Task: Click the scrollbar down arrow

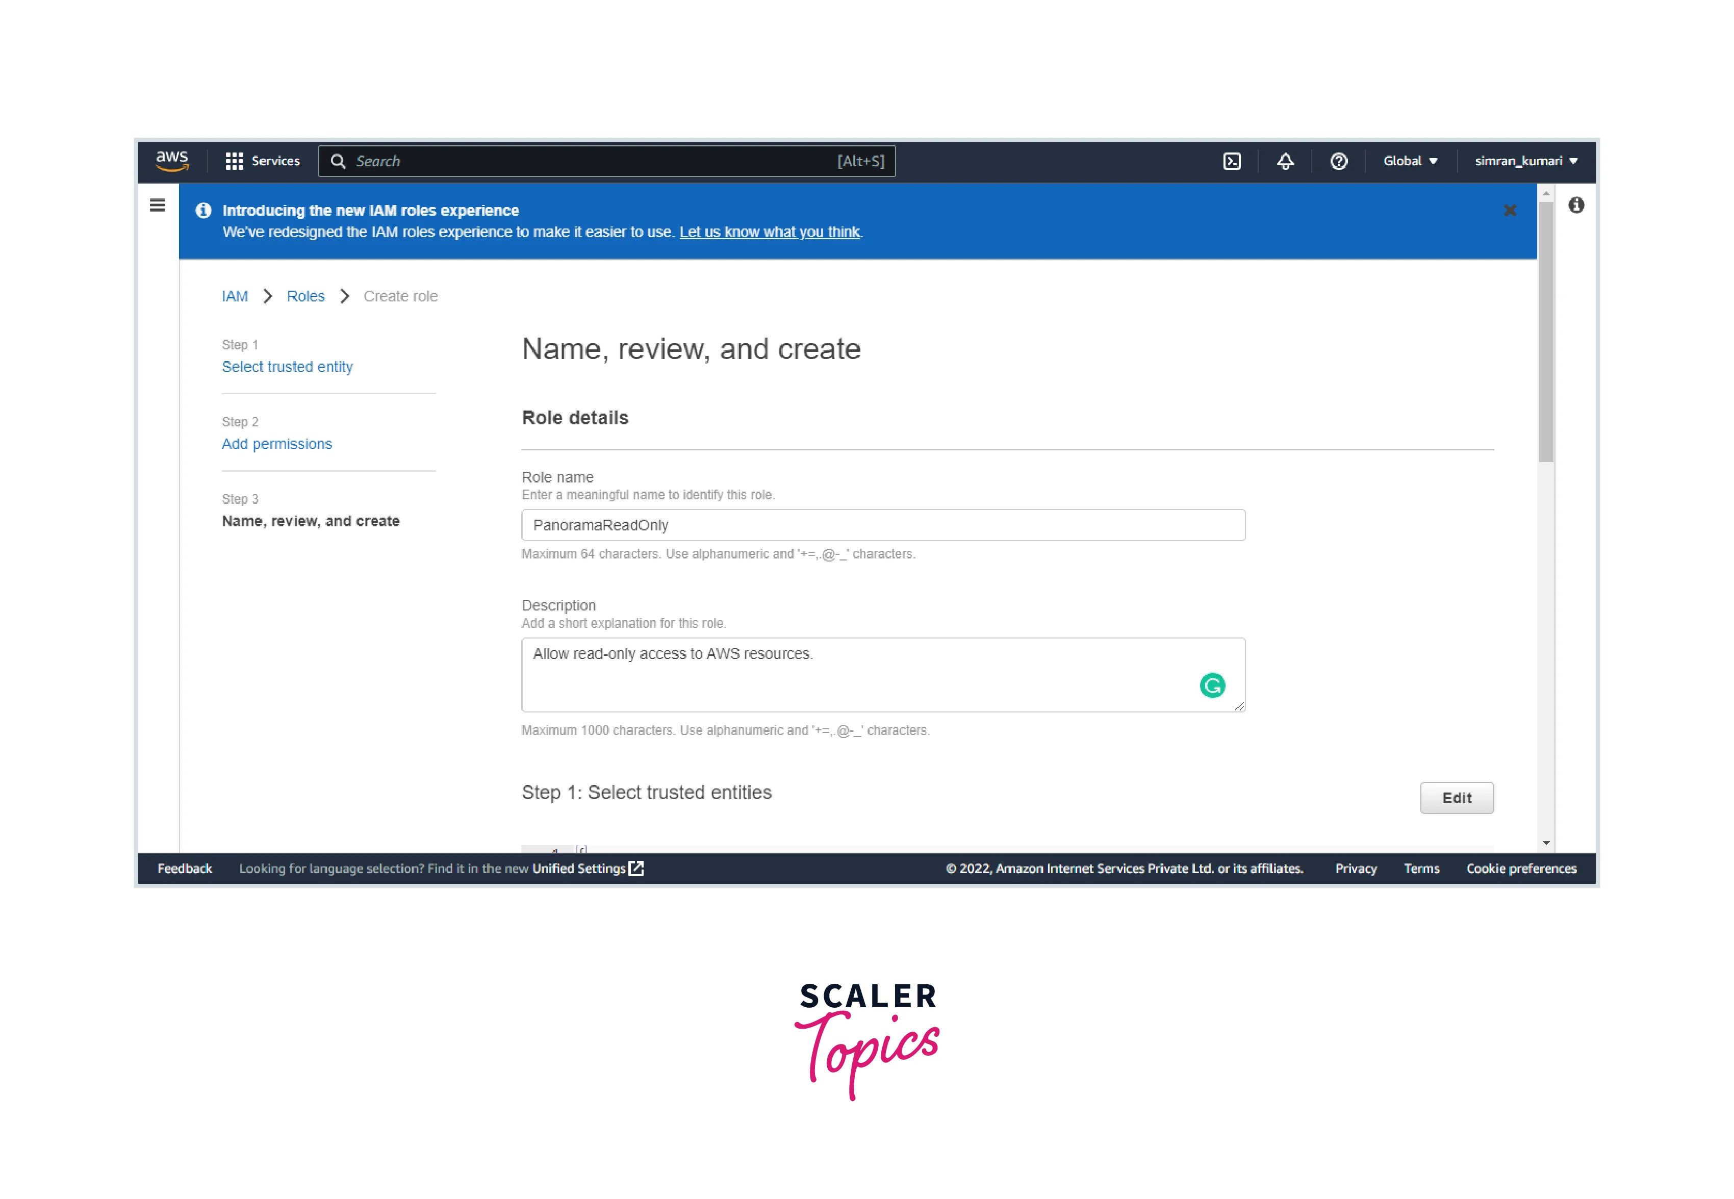Action: [x=1545, y=843]
